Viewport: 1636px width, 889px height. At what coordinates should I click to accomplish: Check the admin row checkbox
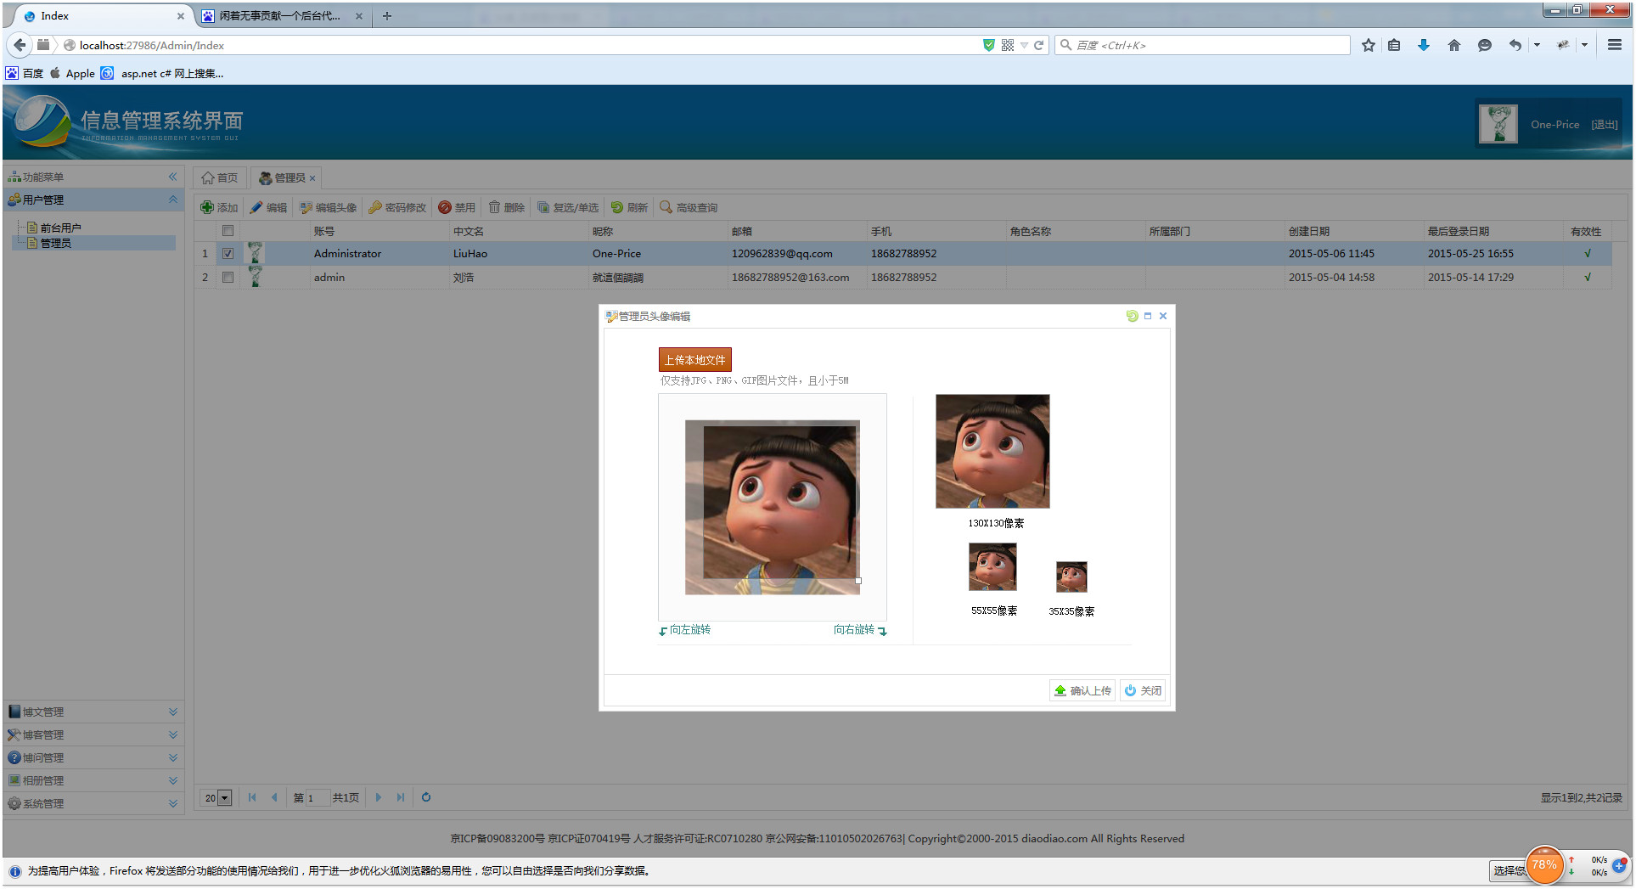(x=228, y=277)
